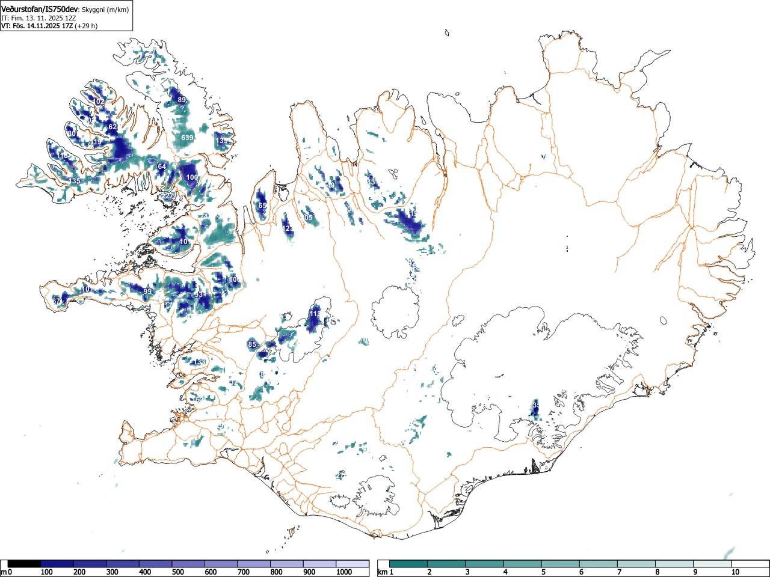Click the 'IT: Fim. 13. 11. 2025 12Z' line
The height and width of the screenshot is (577, 770).
pyautogui.click(x=38, y=18)
